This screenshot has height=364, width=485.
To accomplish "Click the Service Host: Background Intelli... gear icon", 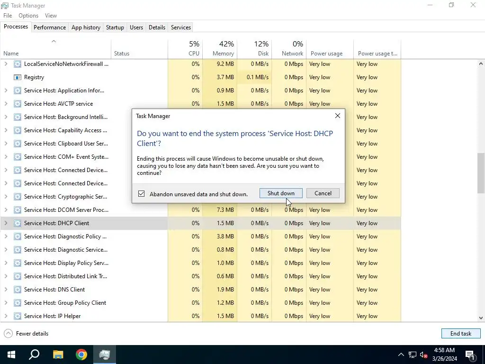I will pos(18,117).
